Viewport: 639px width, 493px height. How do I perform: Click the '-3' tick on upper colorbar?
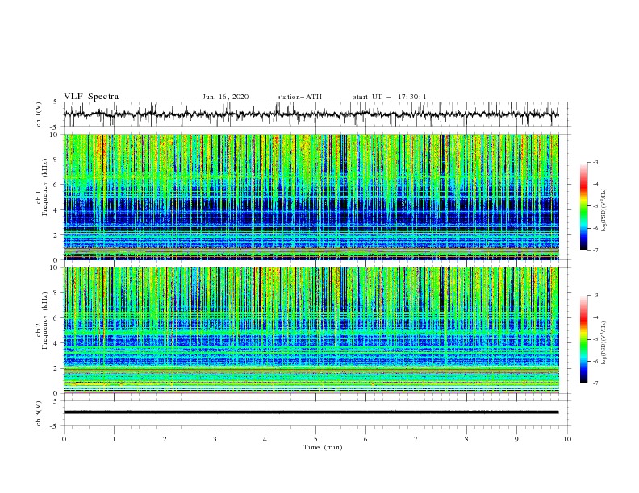(595, 162)
